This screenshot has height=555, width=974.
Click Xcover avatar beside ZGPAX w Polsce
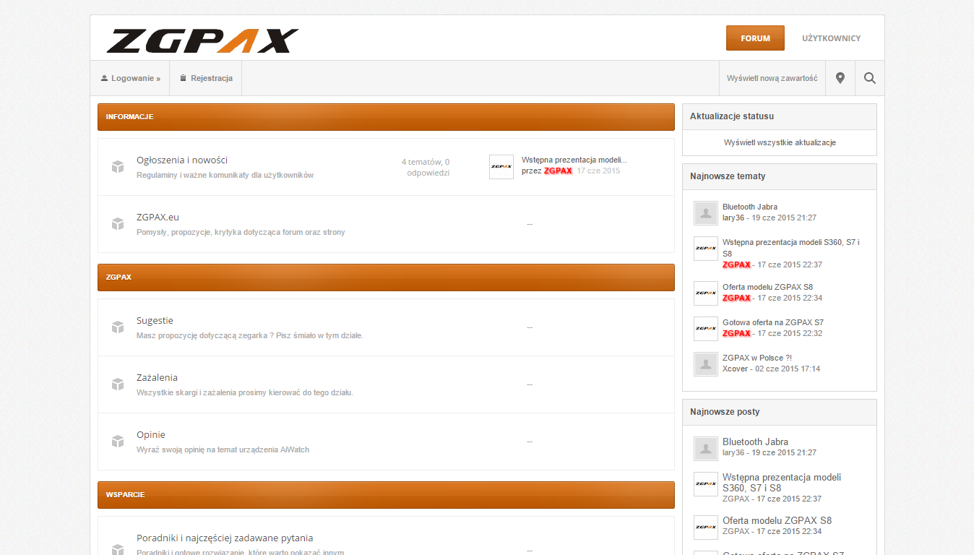coord(706,364)
